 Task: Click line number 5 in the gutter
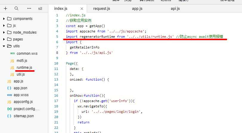[57, 37]
